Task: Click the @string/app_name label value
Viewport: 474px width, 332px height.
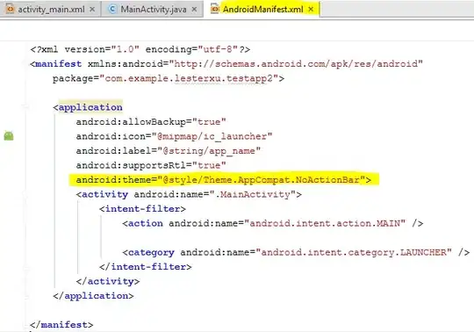Action: (x=209, y=151)
